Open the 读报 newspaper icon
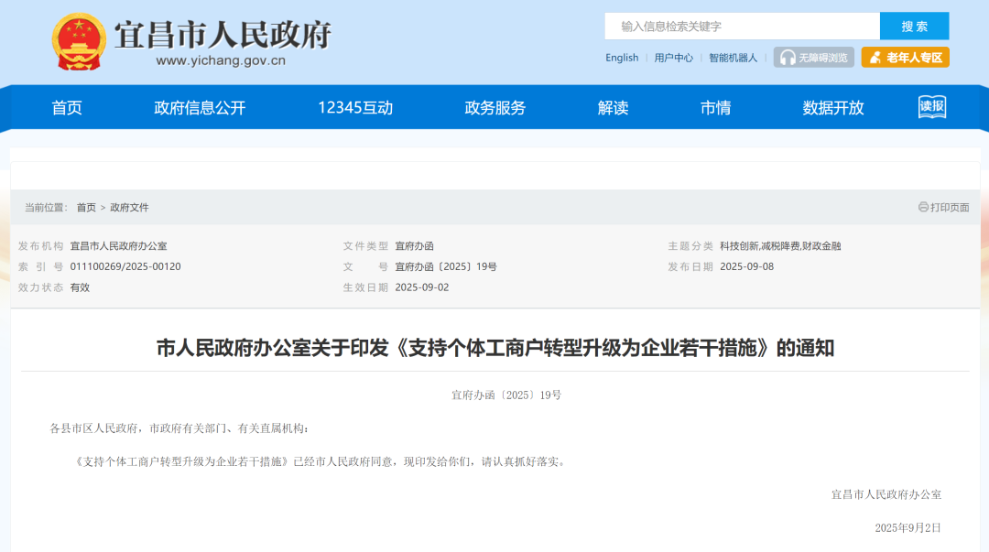The height and width of the screenshot is (552, 989). [931, 107]
